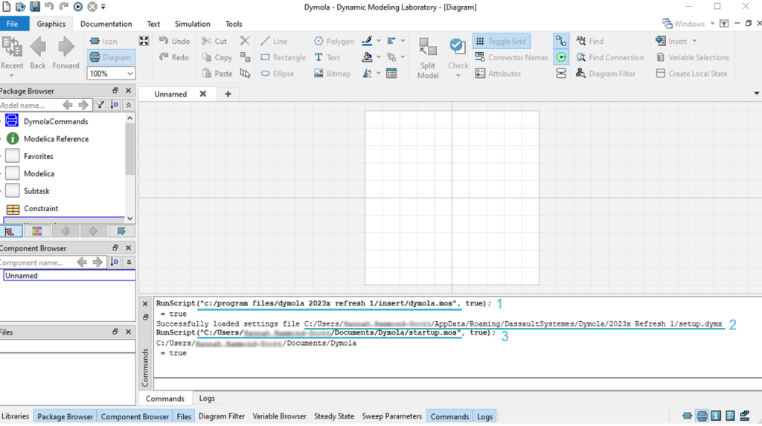Go Forward with the large right arrow

(65, 47)
